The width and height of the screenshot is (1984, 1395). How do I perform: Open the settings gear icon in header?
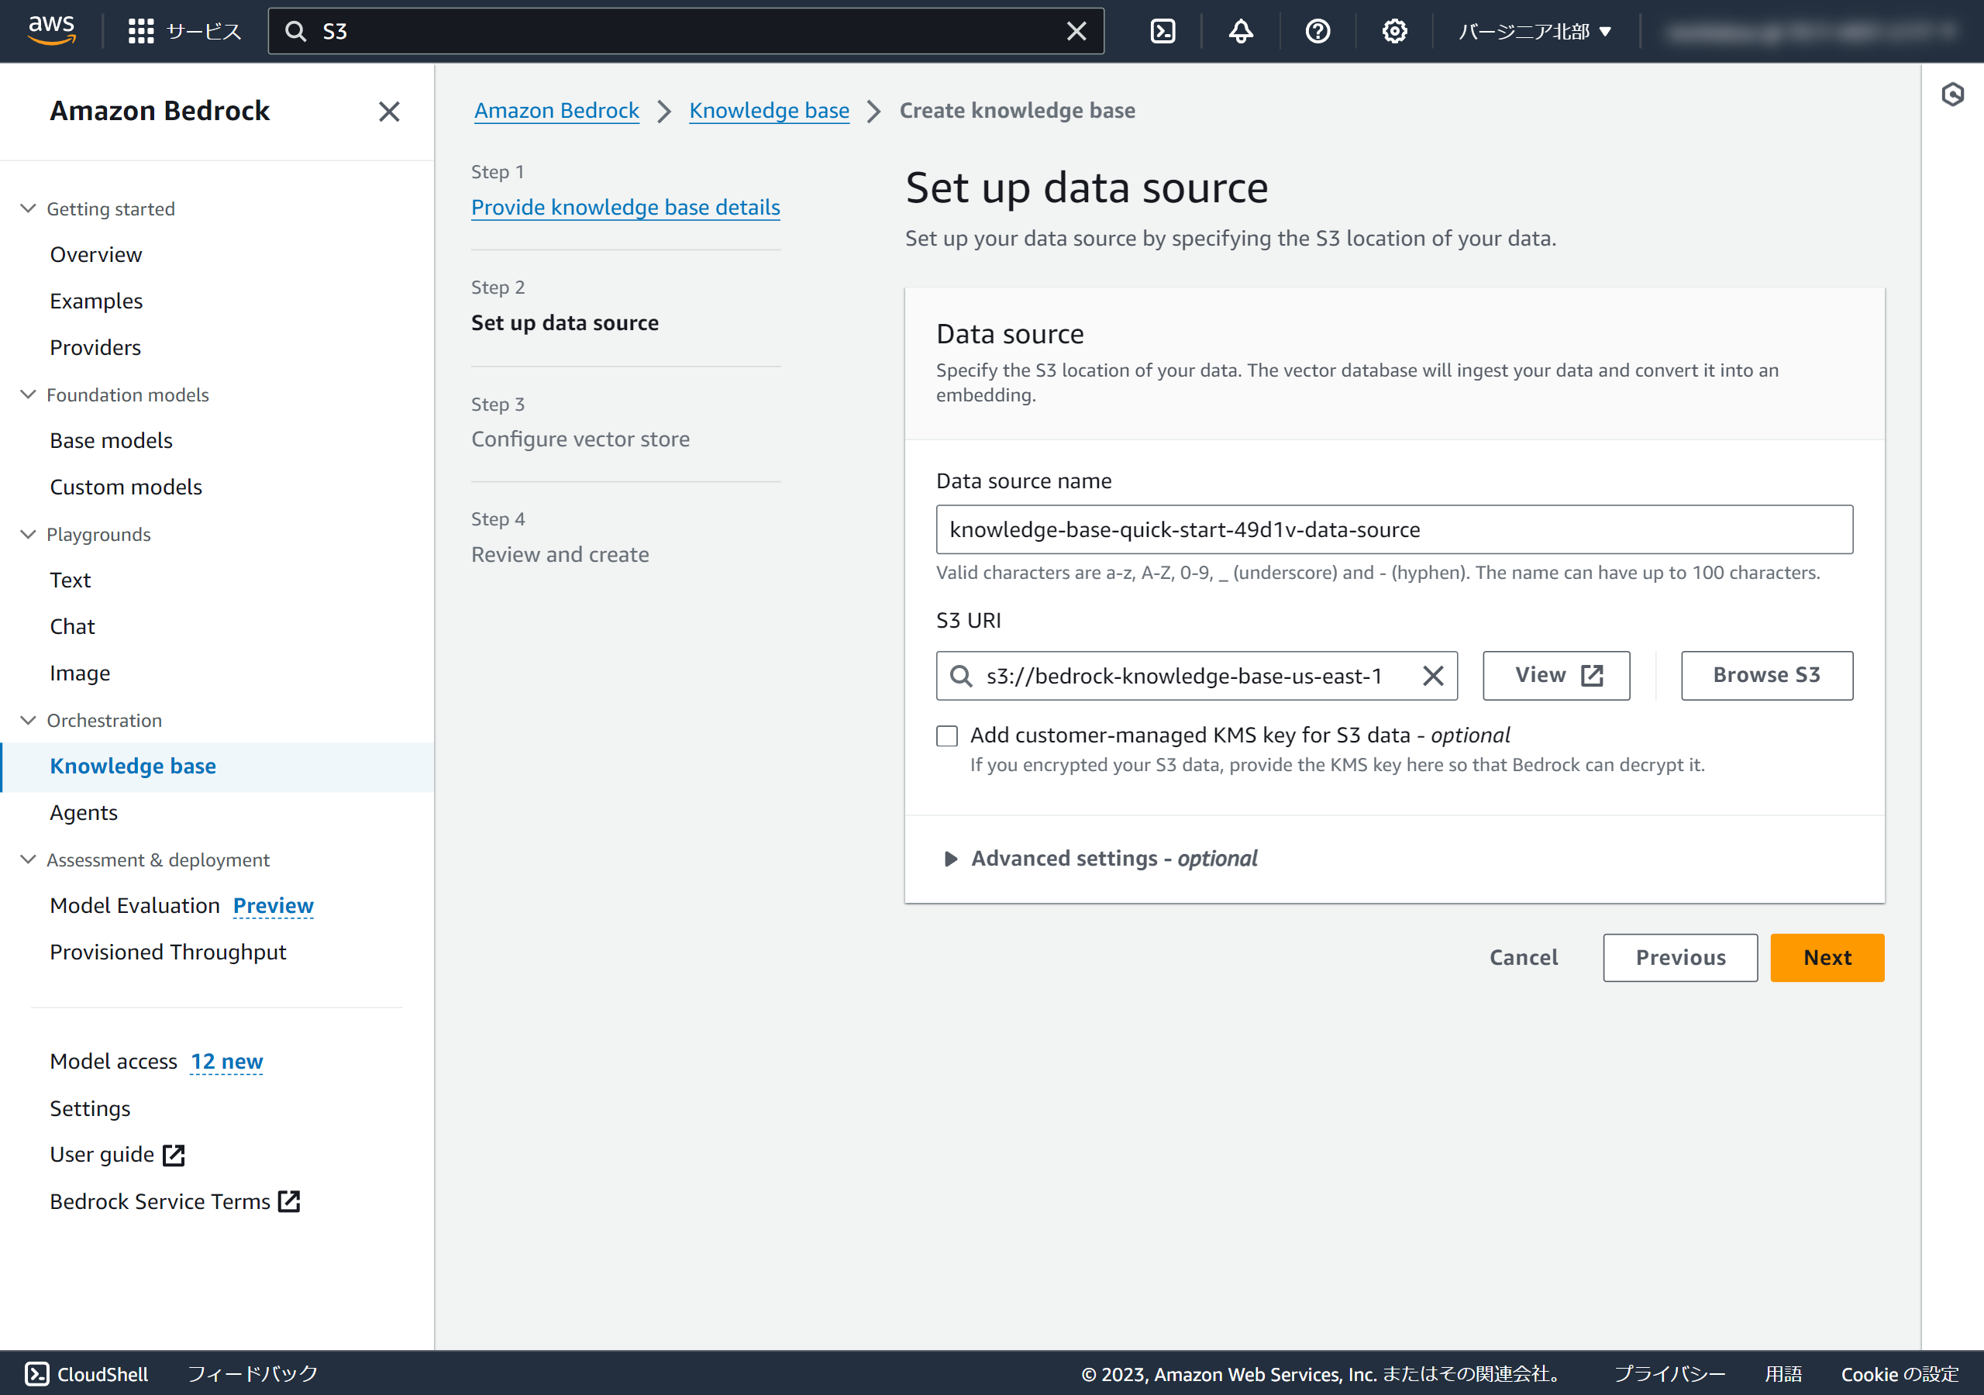click(1393, 31)
